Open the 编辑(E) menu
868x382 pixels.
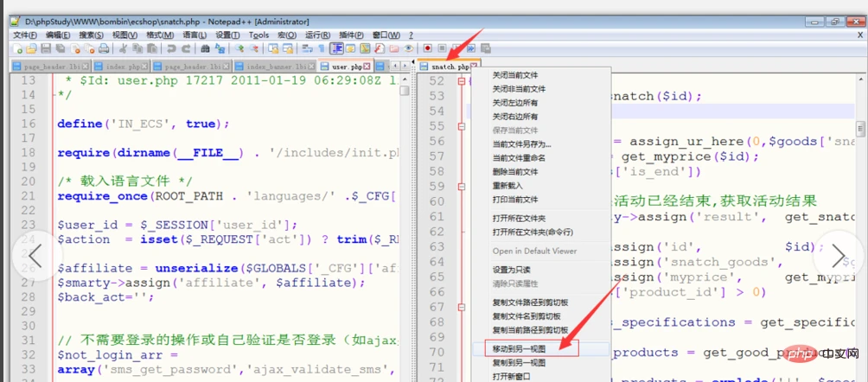pos(58,35)
